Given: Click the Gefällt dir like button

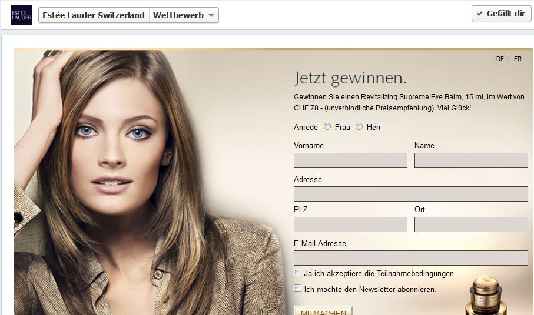Looking at the screenshot, I should tap(501, 14).
